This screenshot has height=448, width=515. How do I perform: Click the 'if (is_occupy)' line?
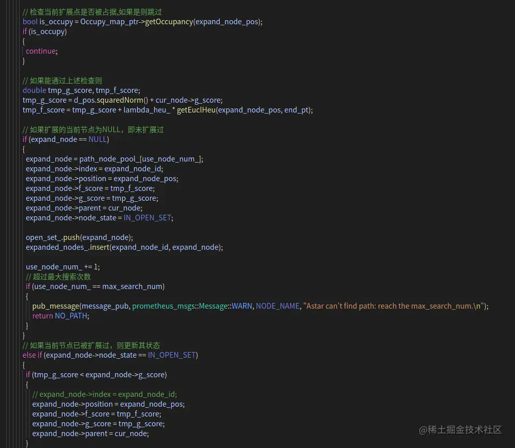point(44,31)
